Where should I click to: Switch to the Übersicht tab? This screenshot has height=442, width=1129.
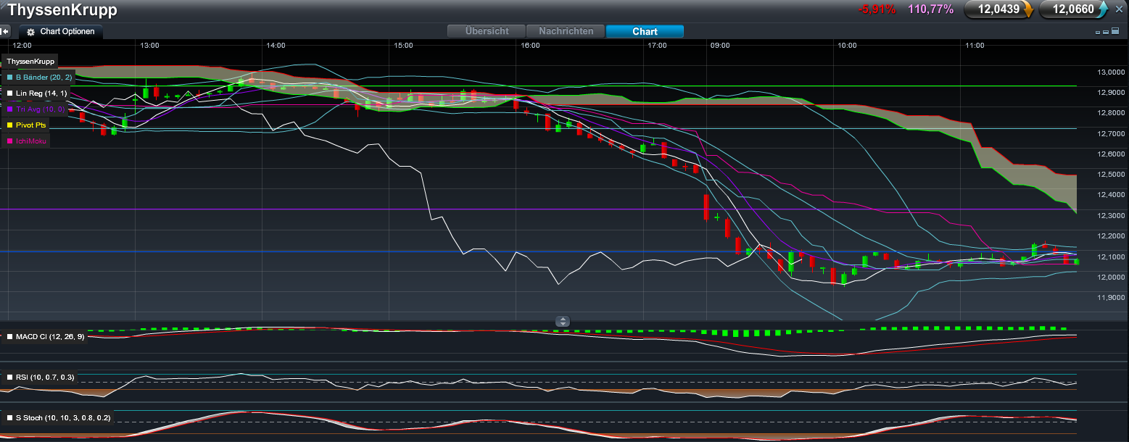point(487,32)
